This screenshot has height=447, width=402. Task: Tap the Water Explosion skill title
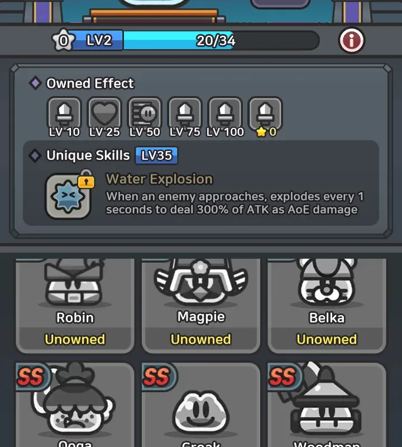coord(159,179)
